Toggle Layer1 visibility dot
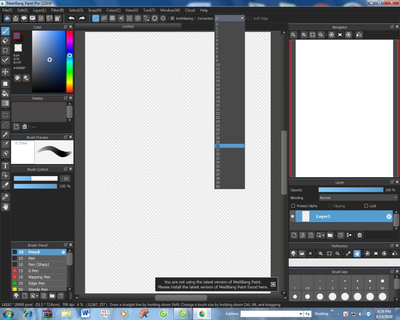The width and height of the screenshot is (400, 320). click(293, 216)
